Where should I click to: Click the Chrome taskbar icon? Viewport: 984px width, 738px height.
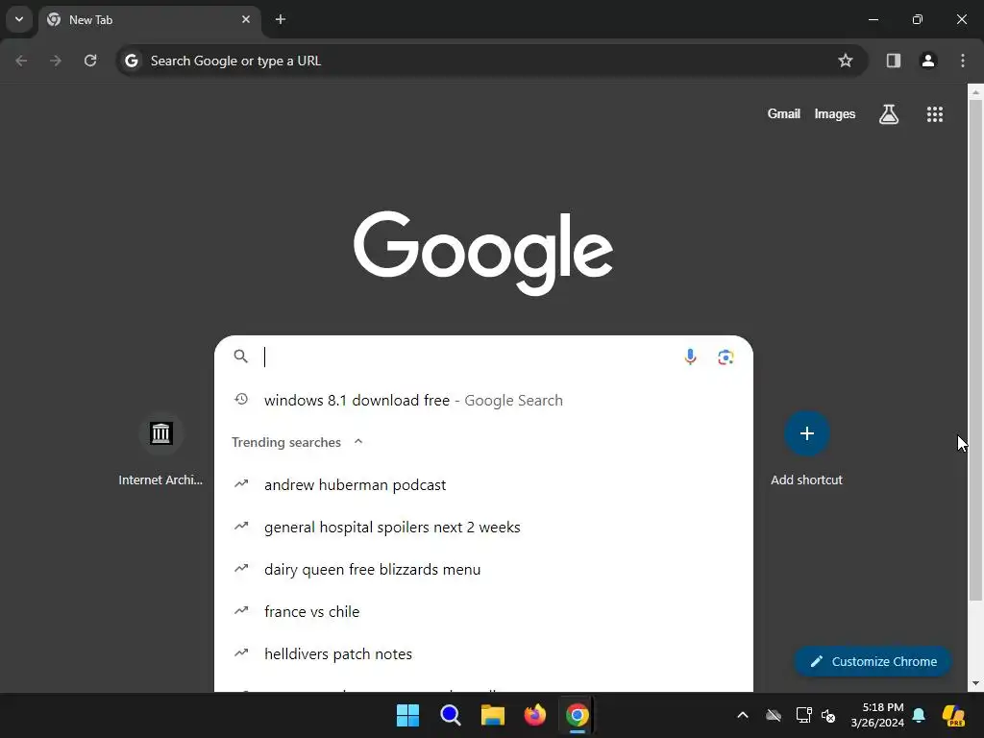coord(578,715)
